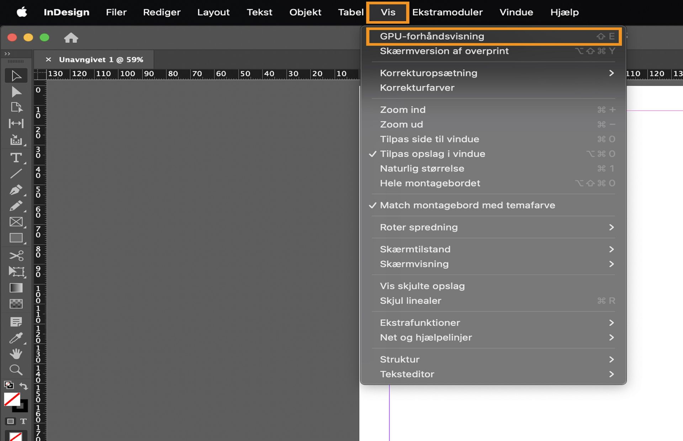Open Net og hjælpelinjer submenu
The width and height of the screenshot is (683, 441).
pyautogui.click(x=425, y=338)
